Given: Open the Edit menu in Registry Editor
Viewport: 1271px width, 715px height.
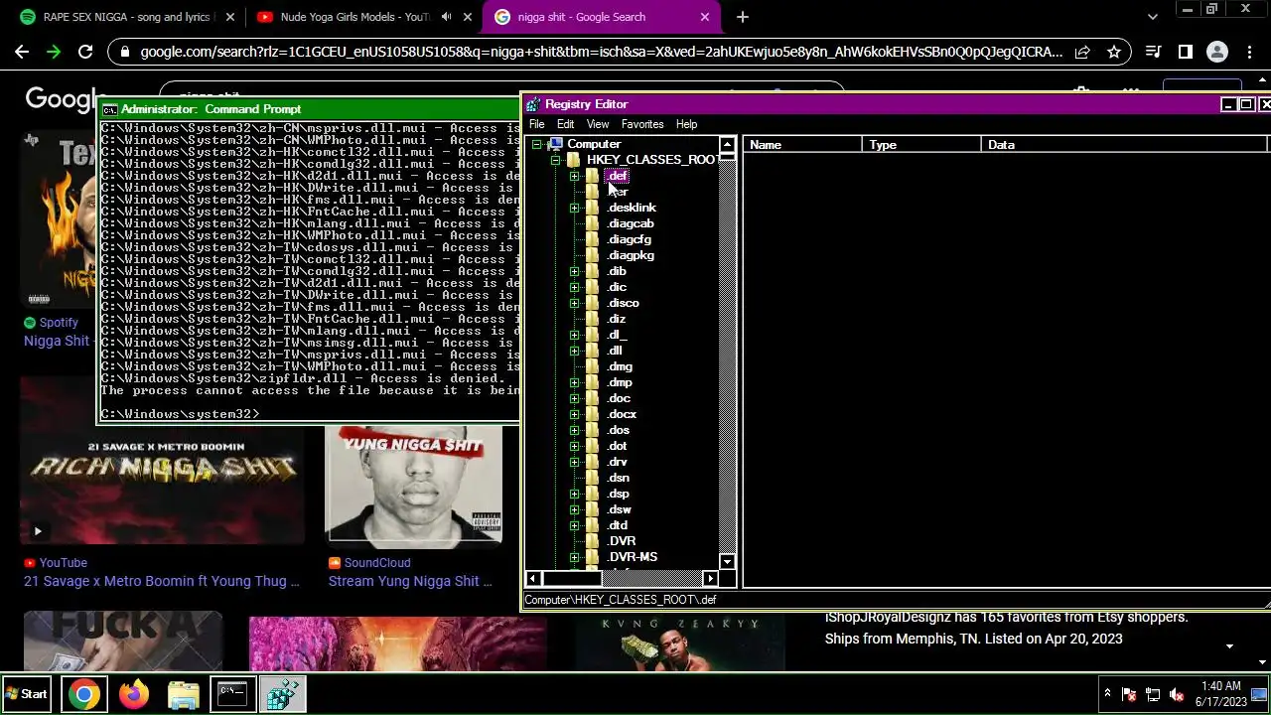Looking at the screenshot, I should pos(565,124).
